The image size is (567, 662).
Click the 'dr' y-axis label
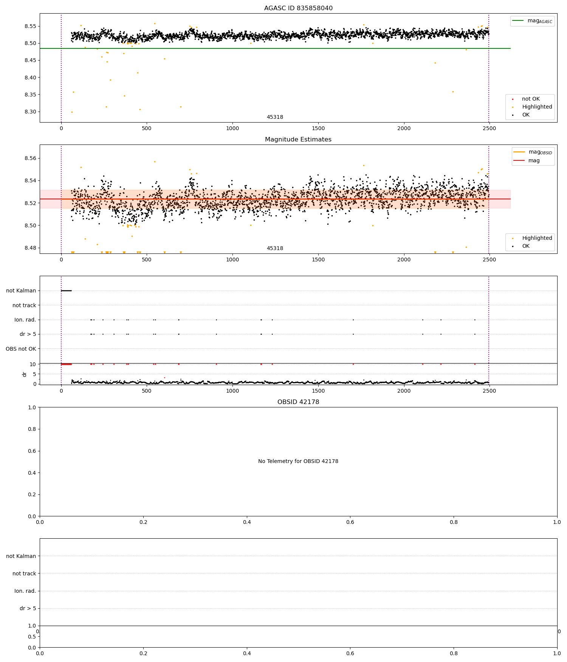tap(25, 374)
